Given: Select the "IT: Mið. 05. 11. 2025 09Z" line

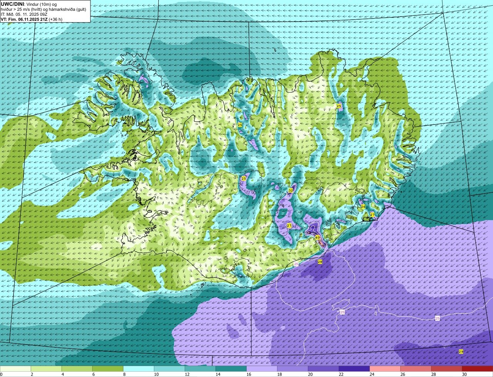Looking at the screenshot, I should point(24,14).
